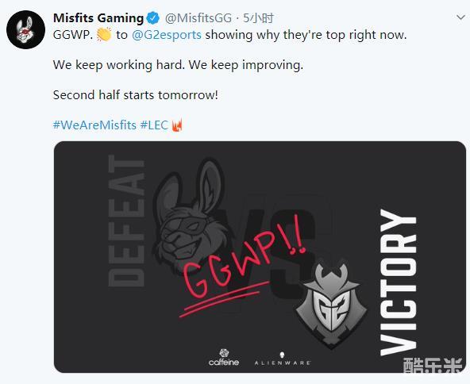The image size is (470, 384).
Task: Open the #LEC hashtag
Action: click(x=154, y=125)
